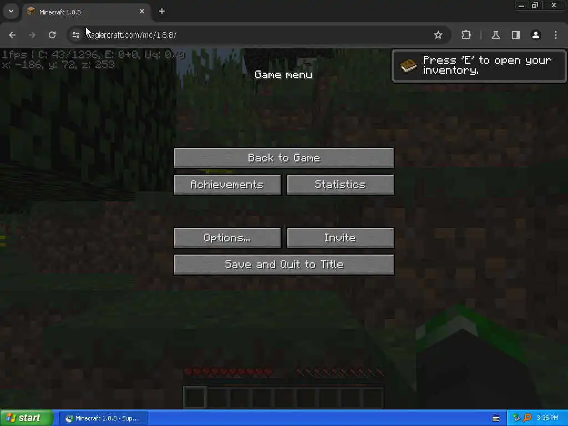This screenshot has width=568, height=426.
Task: Click the green system tray icon beside the magnifier
Action: (516, 418)
